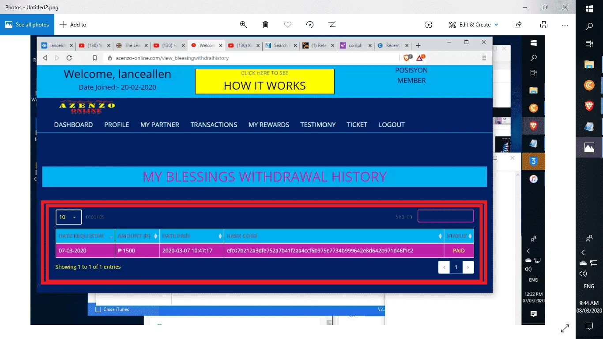The width and height of the screenshot is (603, 339).
Task: Add photo to favorites with heart icon
Action: pos(288,25)
